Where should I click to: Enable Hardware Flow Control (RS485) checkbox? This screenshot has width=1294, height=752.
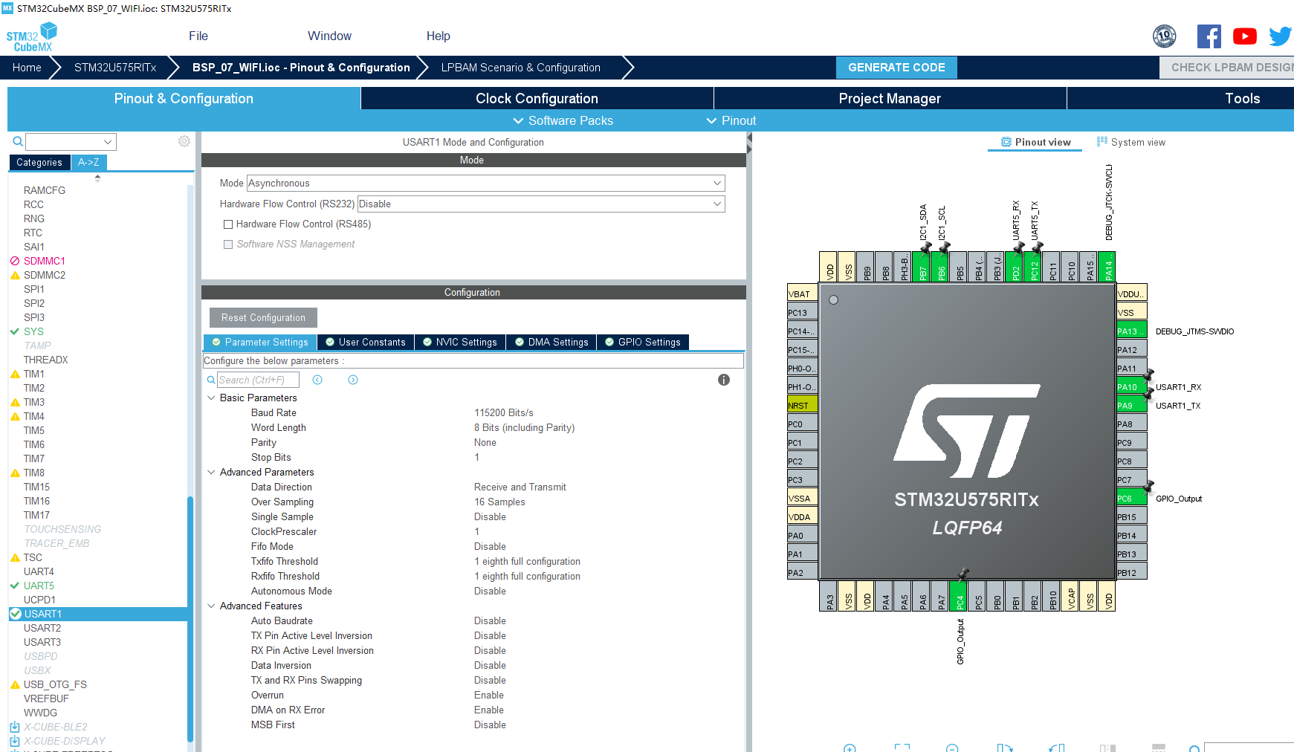[228, 224]
